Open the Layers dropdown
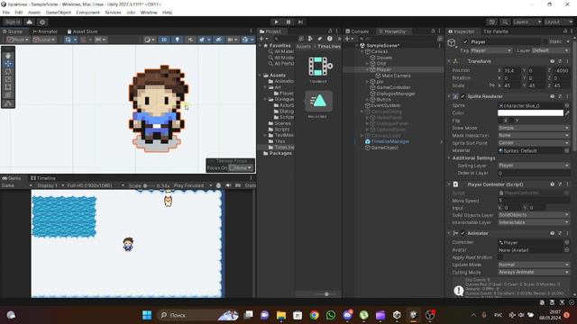Screen dimensions: 577x324 coord(527,22)
